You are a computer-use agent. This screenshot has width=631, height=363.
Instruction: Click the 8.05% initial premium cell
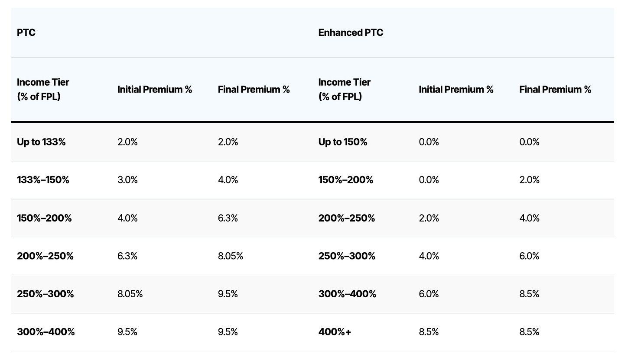(x=130, y=294)
